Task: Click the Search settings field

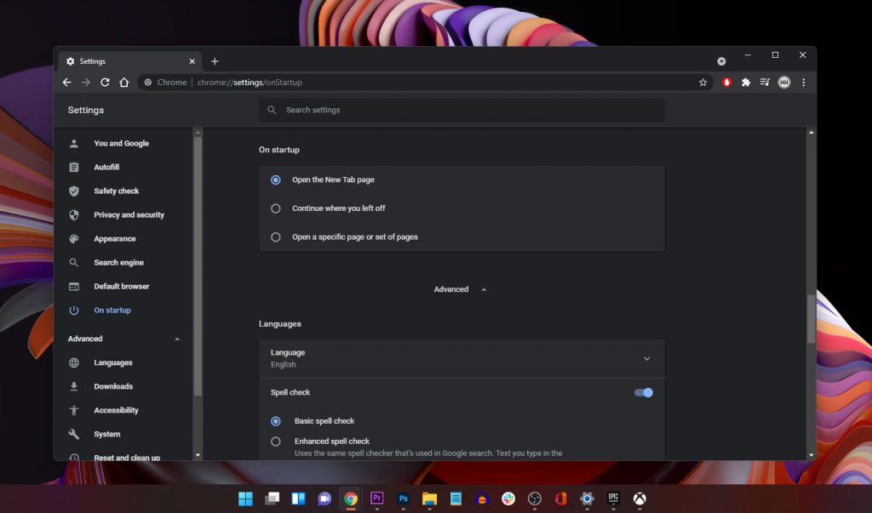Action: pos(462,110)
